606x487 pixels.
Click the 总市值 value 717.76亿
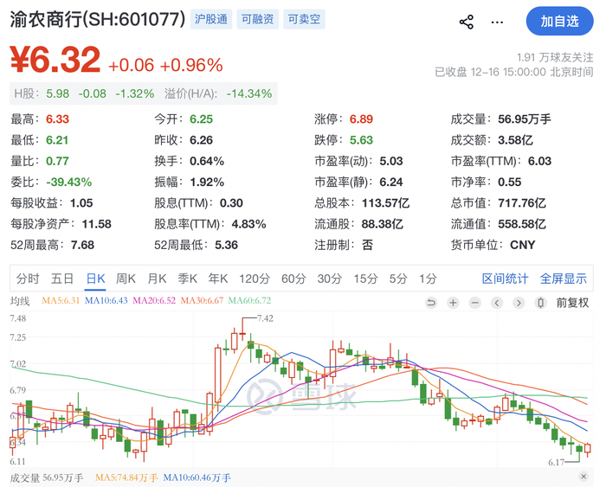pos(522,202)
